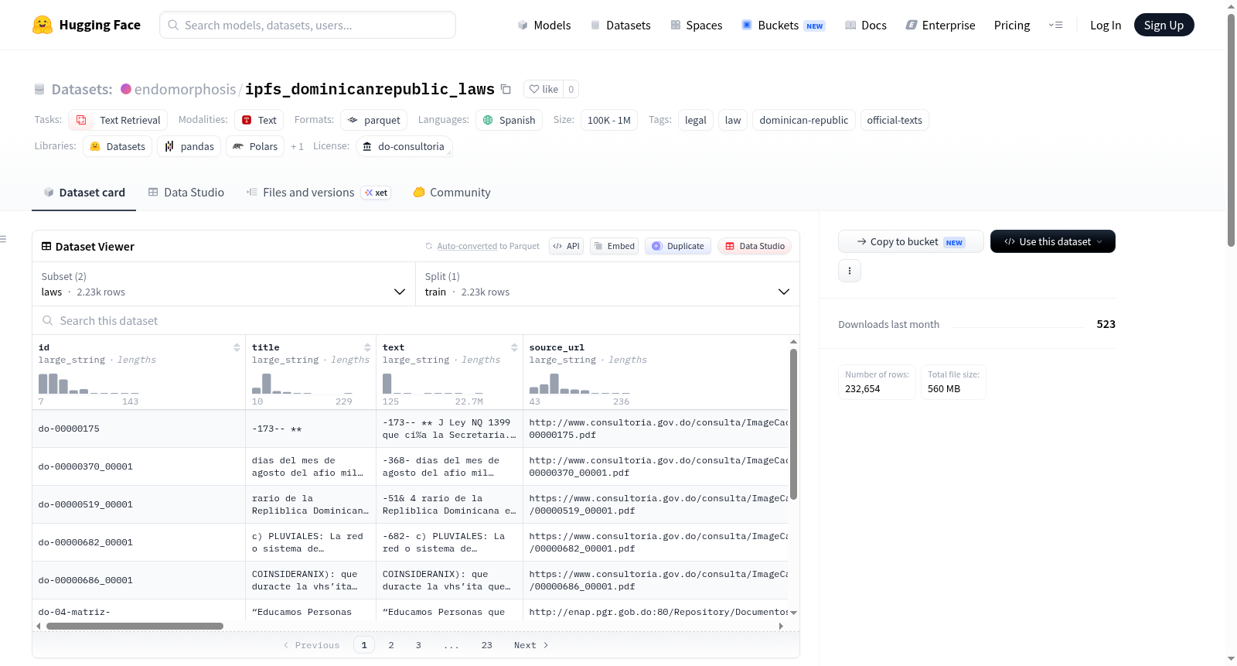Click the table's vertical scrollbar thumb

click(x=793, y=424)
